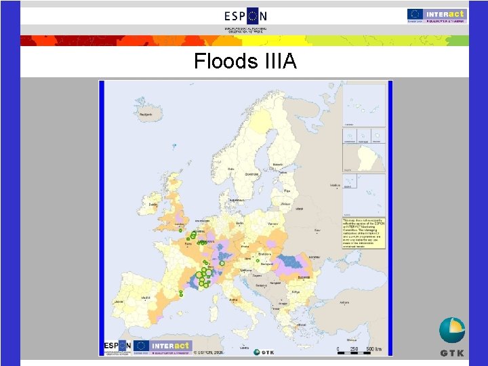Click the yellow disclaimer note on the map
This screenshot has width=488, height=366.
pos(364,233)
